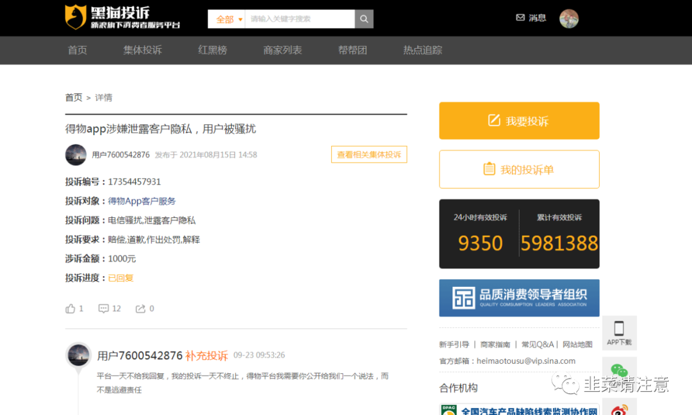Viewport: 692px width, 415px height.
Task: Open 商家列表 navigation item
Action: tap(283, 51)
